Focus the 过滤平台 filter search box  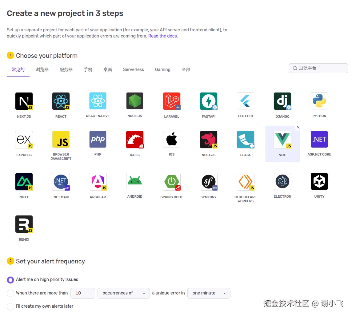click(x=318, y=68)
